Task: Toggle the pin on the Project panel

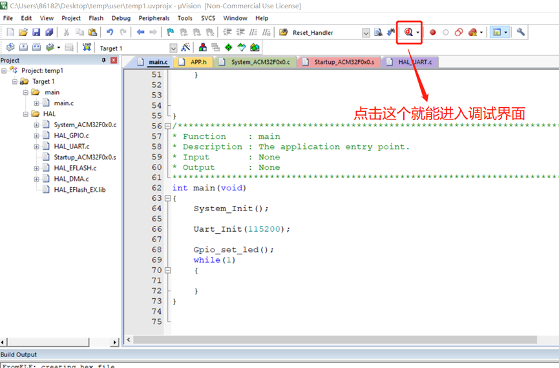Action: click(x=103, y=60)
